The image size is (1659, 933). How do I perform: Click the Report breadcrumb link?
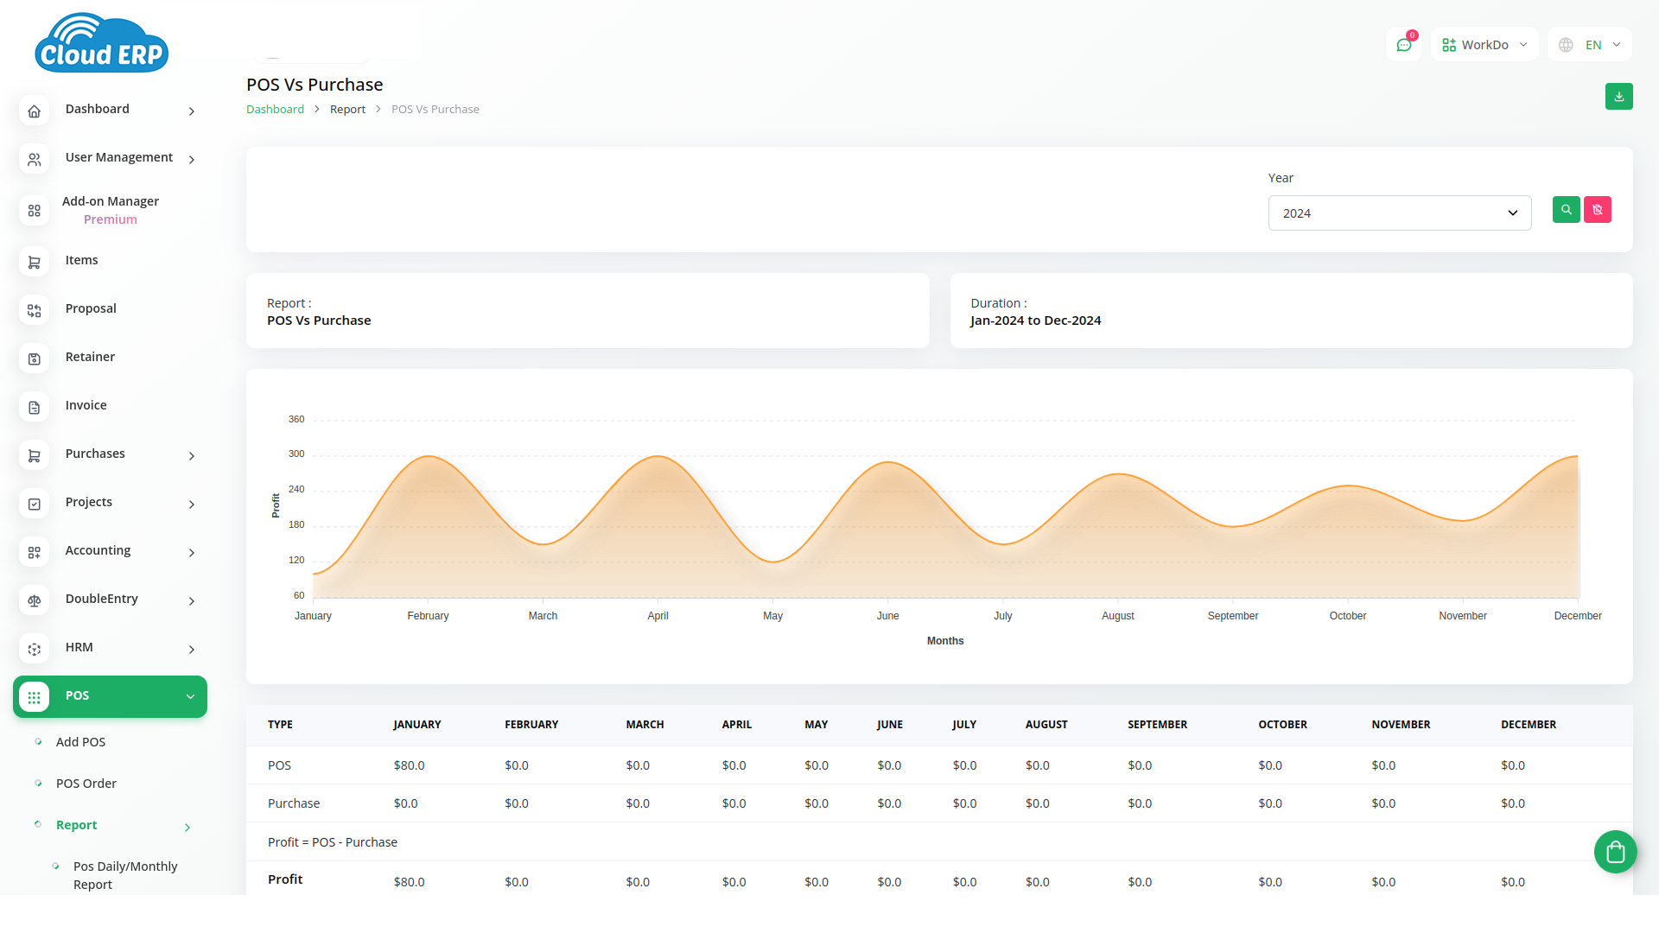click(347, 110)
